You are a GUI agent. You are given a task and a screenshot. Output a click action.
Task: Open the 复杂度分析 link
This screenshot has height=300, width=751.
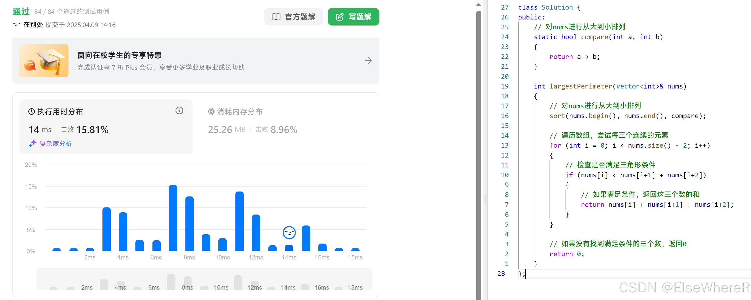(55, 143)
